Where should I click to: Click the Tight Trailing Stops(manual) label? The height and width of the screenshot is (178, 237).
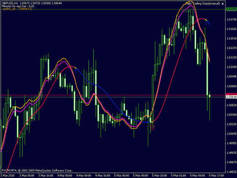pos(202,3)
